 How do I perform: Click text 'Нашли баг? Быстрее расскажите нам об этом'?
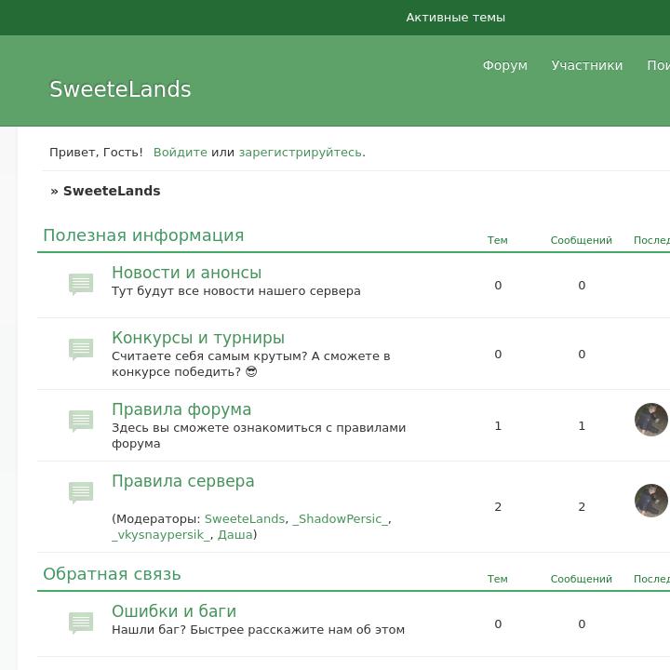[258, 630]
